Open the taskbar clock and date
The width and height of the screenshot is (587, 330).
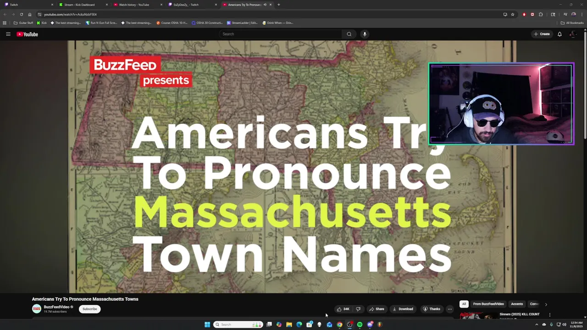pyautogui.click(x=577, y=324)
